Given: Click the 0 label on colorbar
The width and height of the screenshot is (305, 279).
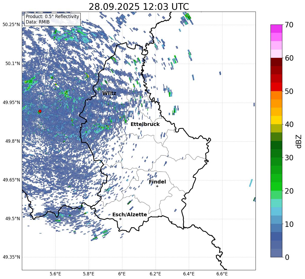Looking at the screenshot, I should click(287, 257).
